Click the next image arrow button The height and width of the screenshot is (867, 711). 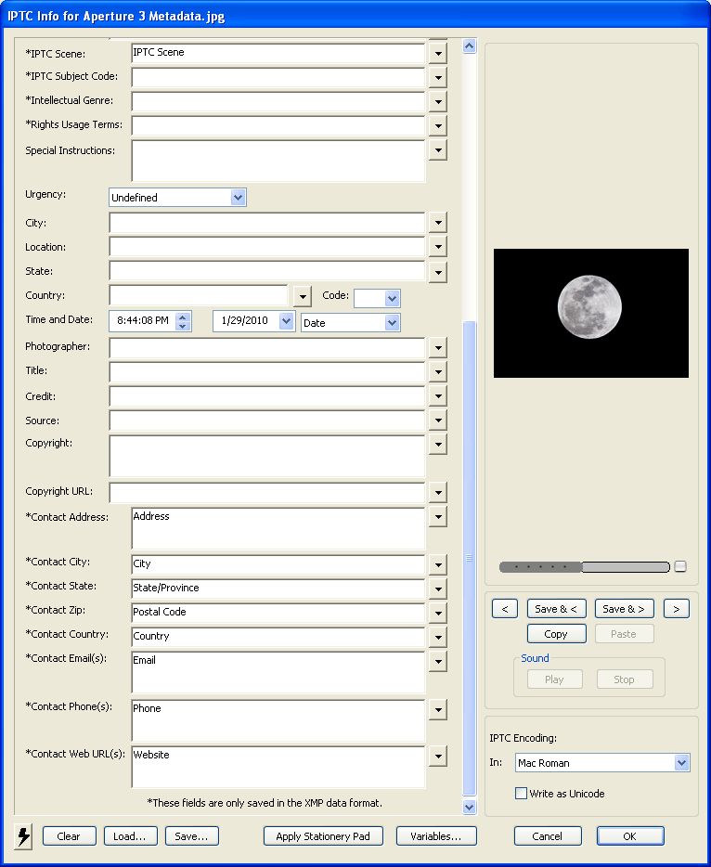pyautogui.click(x=677, y=609)
